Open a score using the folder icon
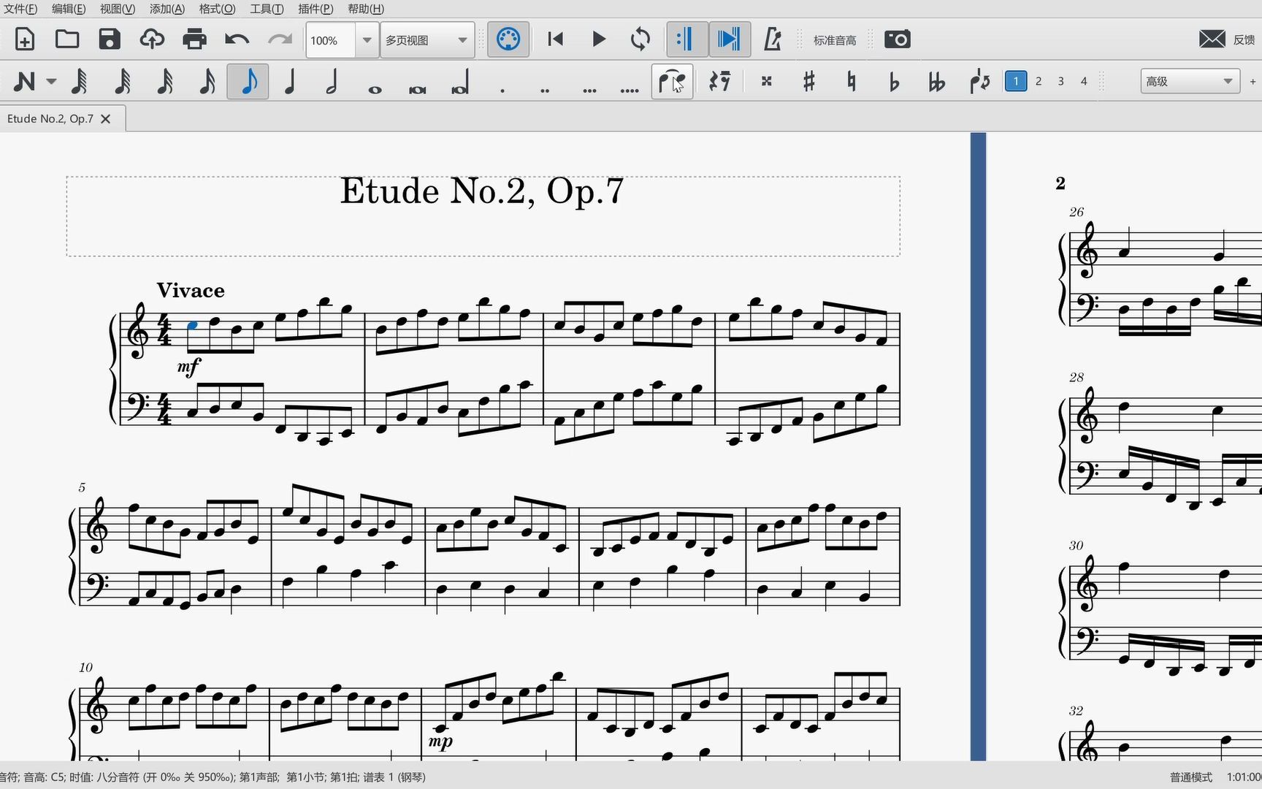The height and width of the screenshot is (789, 1262). (67, 39)
